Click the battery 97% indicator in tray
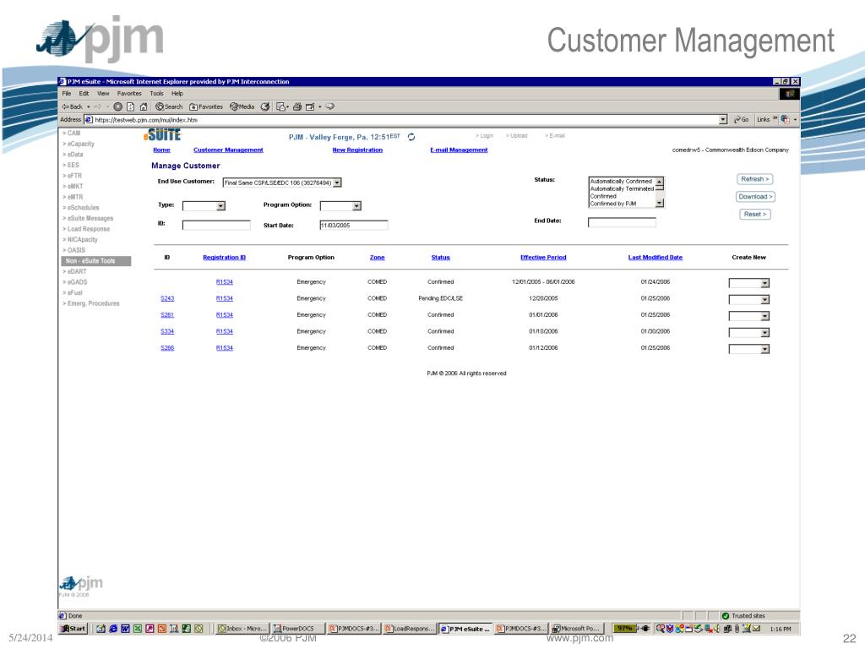Viewport: 865px width, 649px height. [x=624, y=628]
